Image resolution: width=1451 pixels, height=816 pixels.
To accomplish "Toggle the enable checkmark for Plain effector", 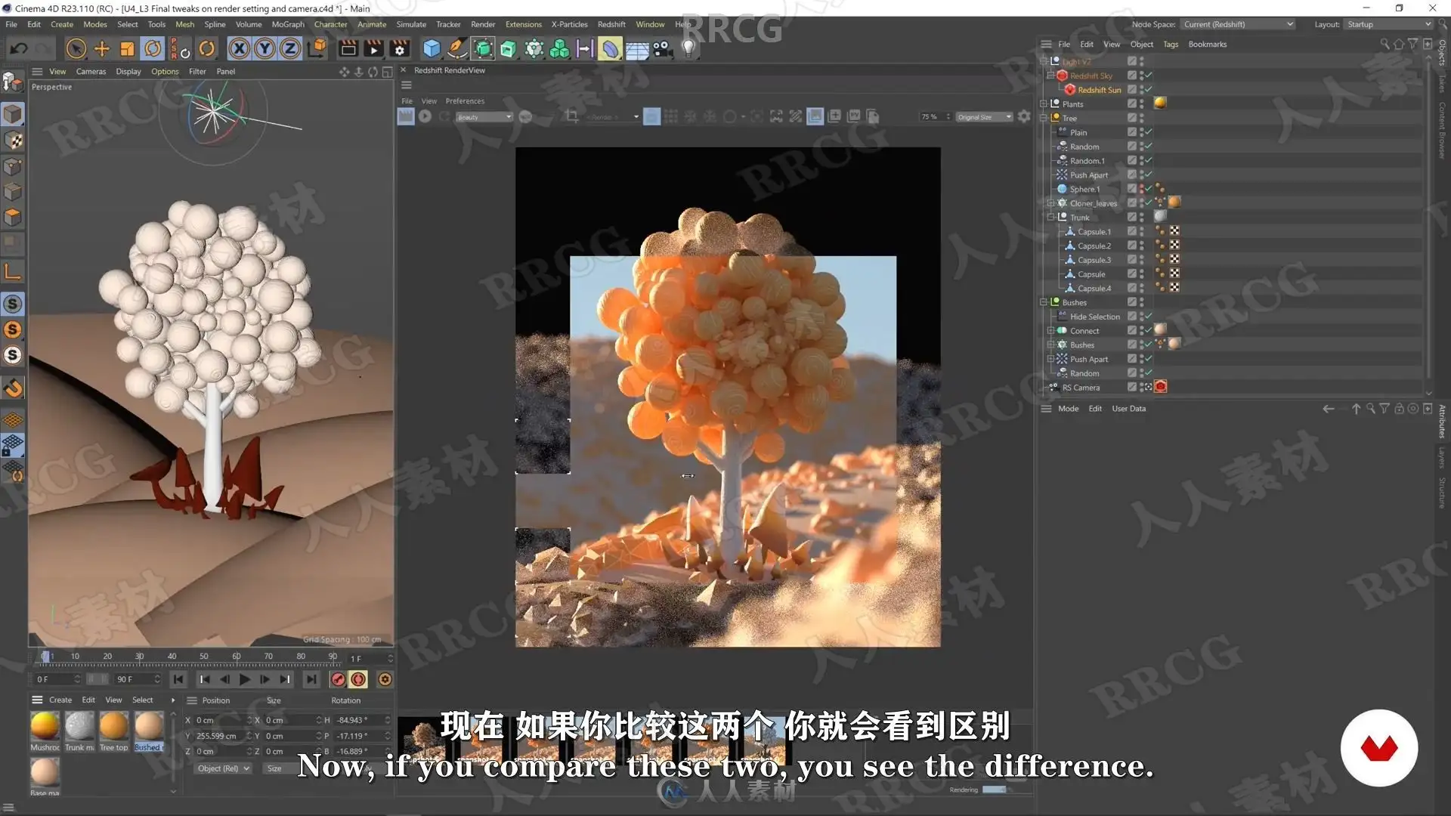I will coord(1148,132).
